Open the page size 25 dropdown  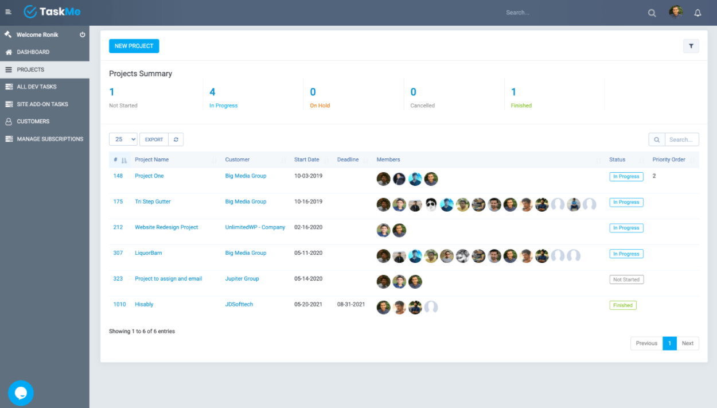pos(123,139)
